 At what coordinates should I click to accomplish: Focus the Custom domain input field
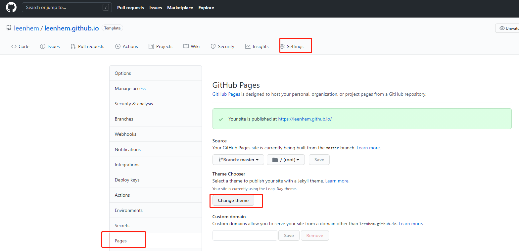tap(245, 235)
